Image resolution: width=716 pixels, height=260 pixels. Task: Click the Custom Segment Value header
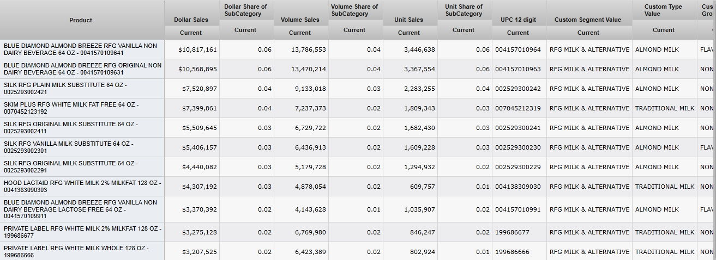point(588,20)
